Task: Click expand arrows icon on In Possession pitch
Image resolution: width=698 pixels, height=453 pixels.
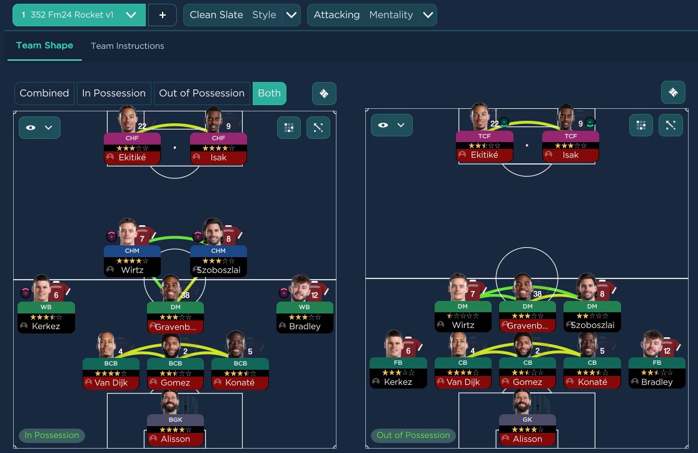Action: 318,128
